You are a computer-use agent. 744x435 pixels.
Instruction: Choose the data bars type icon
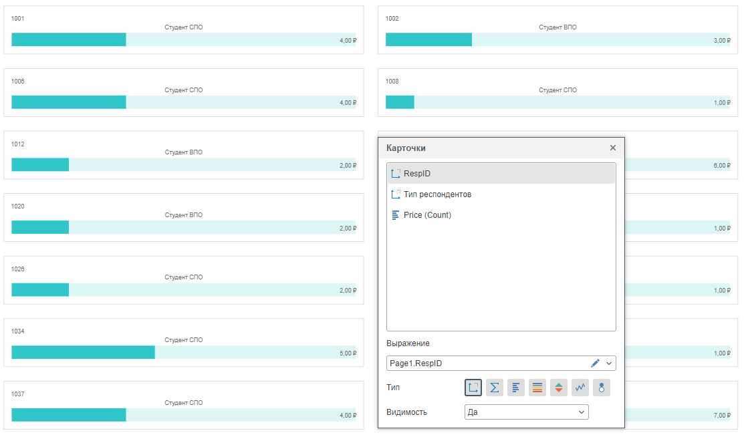(516, 388)
